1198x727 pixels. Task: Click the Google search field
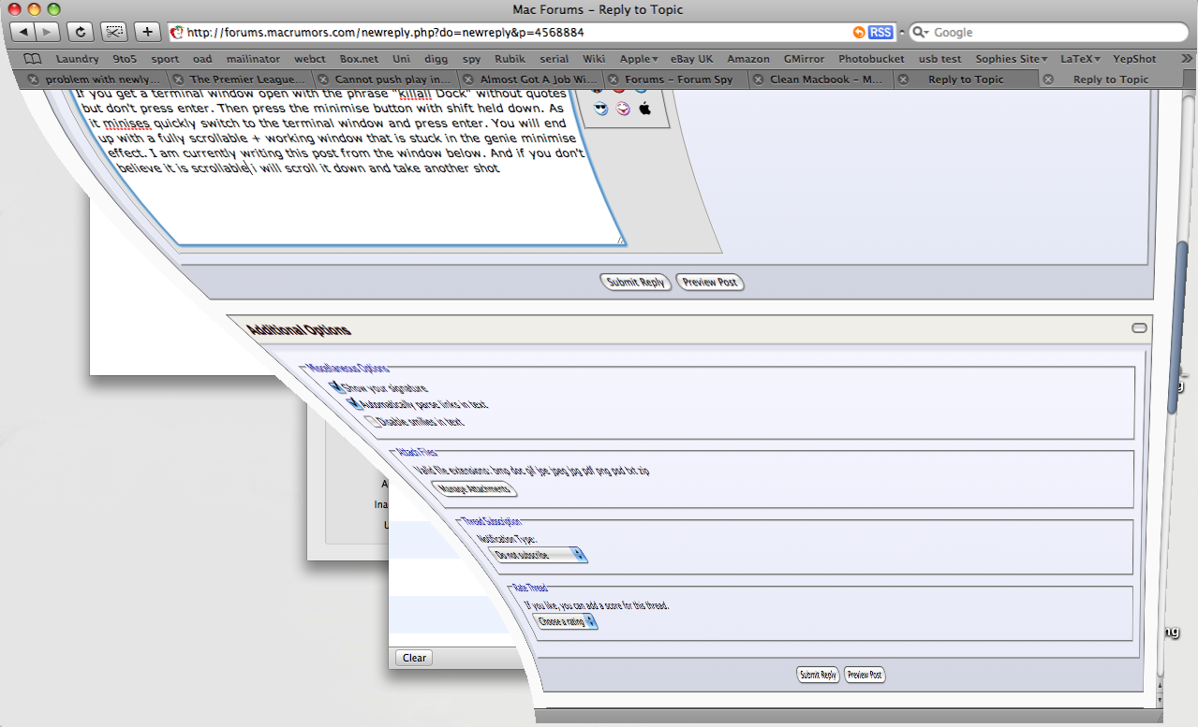pos(1049,32)
